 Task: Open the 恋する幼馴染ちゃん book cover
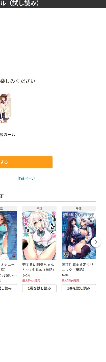point(39,235)
